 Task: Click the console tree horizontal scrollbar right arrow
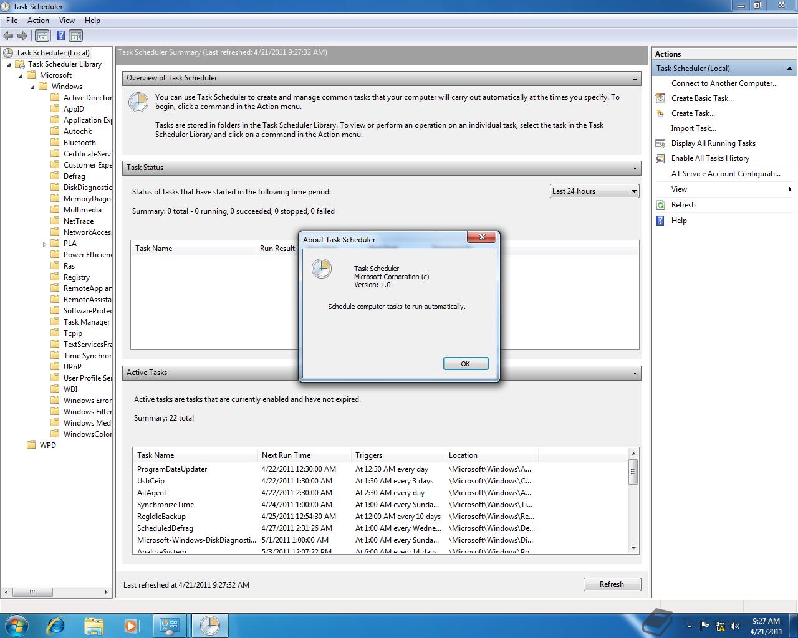coord(107,592)
